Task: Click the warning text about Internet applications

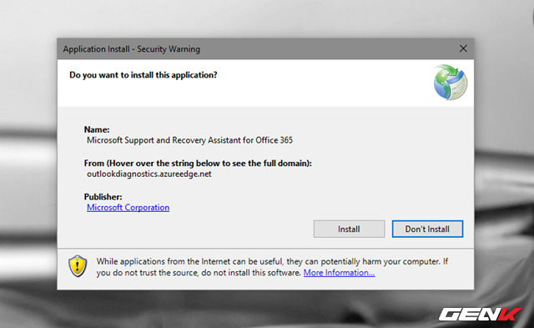Action: point(272,267)
